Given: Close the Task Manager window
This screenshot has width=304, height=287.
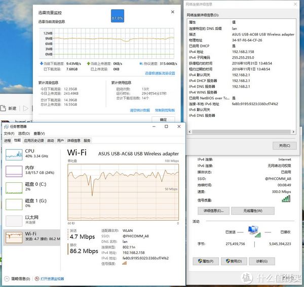Looking at the screenshot, I should tap(179, 127).
